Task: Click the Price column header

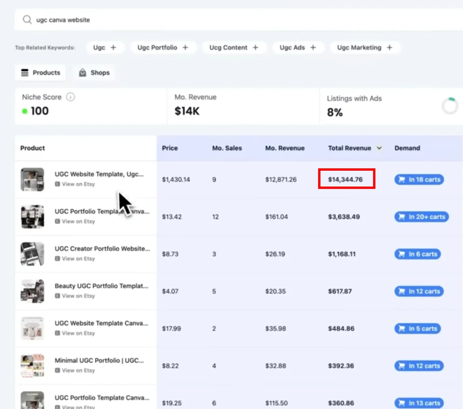Action: (170, 148)
